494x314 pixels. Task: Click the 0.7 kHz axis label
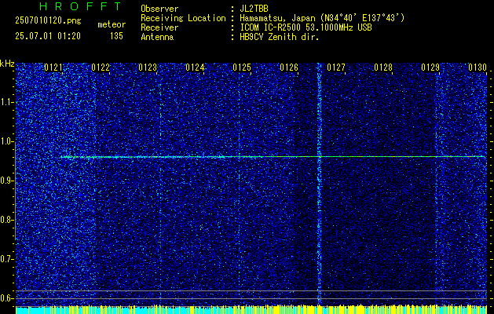[6, 259]
